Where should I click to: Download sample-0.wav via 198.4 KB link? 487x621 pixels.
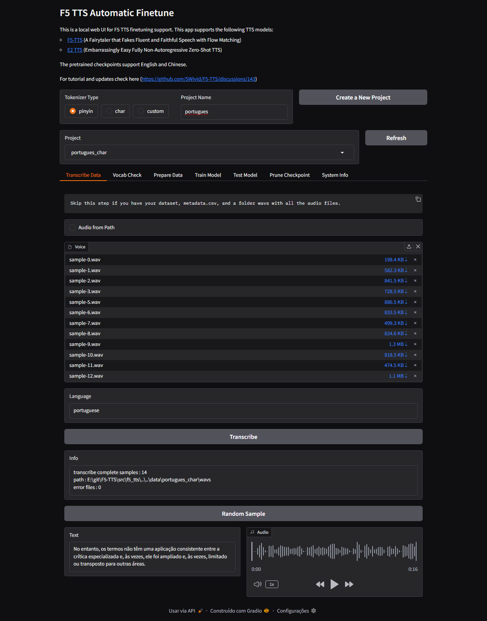(396, 260)
